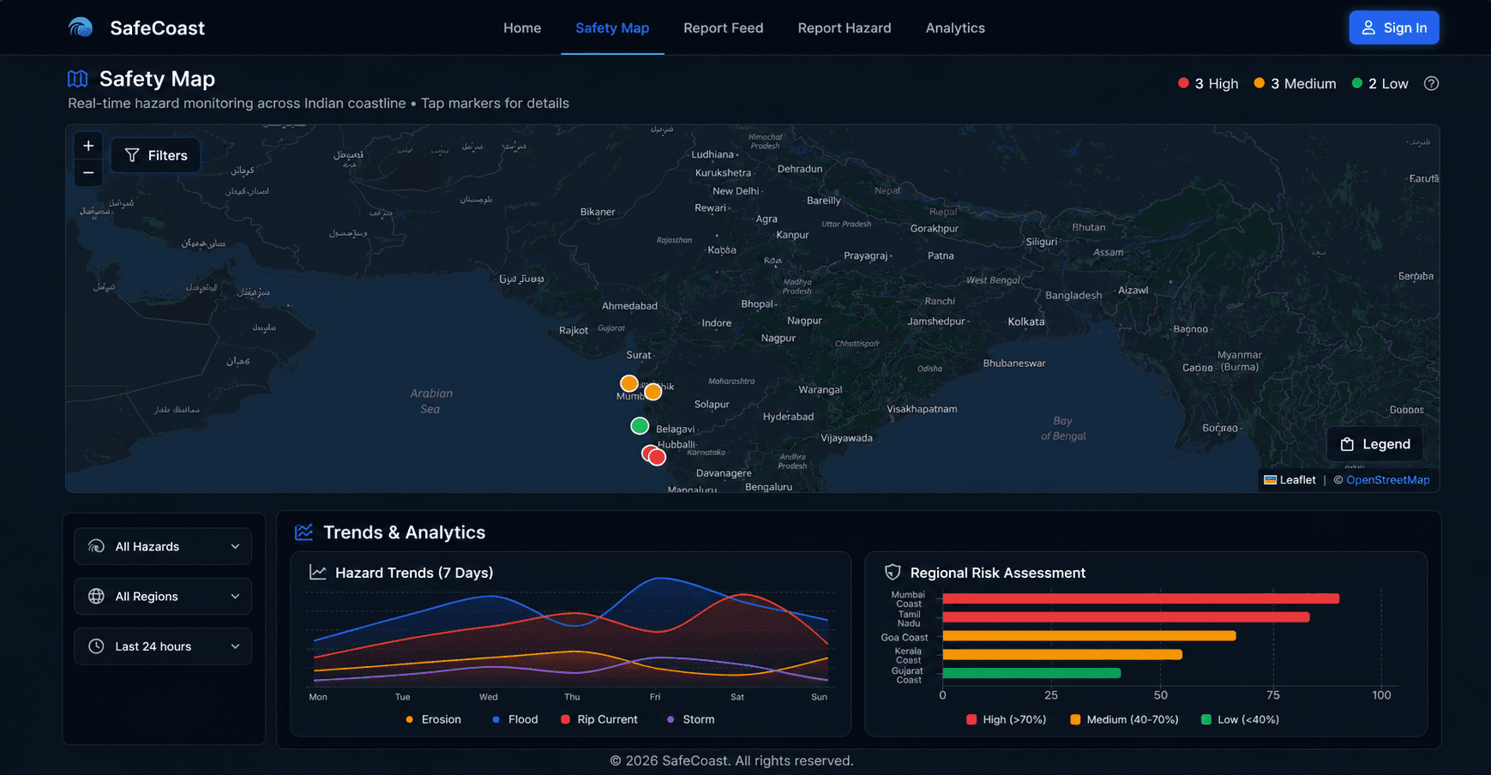Follow the OpenStreetMap link
This screenshot has width=1491, height=775.
(1388, 480)
